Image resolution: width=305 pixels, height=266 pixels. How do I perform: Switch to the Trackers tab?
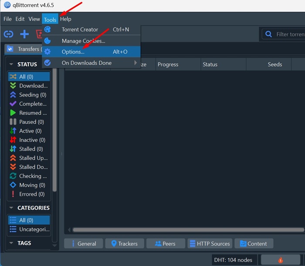pos(125,243)
